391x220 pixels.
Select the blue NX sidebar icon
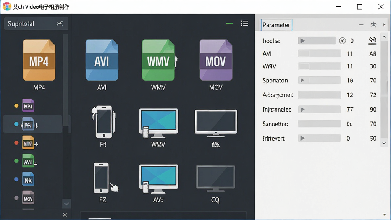pyautogui.click(x=28, y=180)
